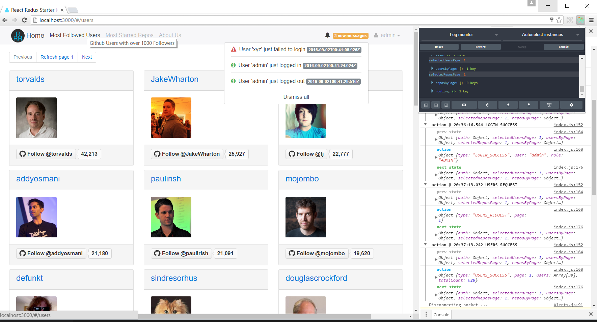
Task: Click the page horizontal scrollbar thumb
Action: (254, 316)
